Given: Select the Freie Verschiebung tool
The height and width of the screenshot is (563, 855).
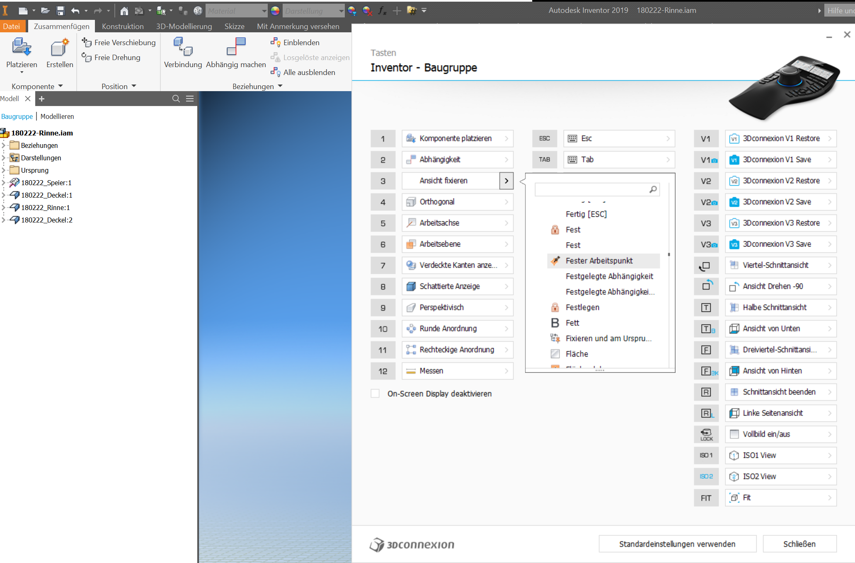Looking at the screenshot, I should coord(119,42).
